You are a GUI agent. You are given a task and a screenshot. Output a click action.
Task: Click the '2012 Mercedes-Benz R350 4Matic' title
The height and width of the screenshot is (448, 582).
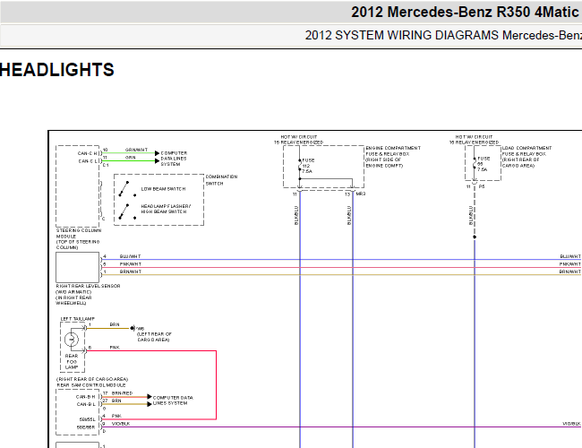(466, 13)
